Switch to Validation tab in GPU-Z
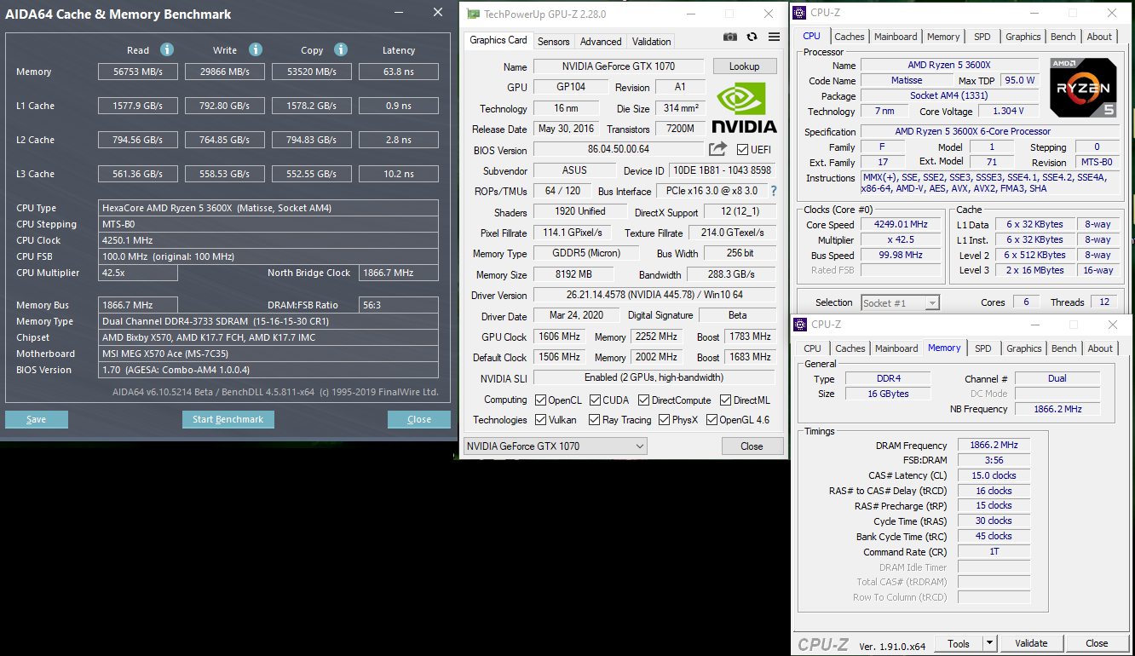 tap(652, 41)
